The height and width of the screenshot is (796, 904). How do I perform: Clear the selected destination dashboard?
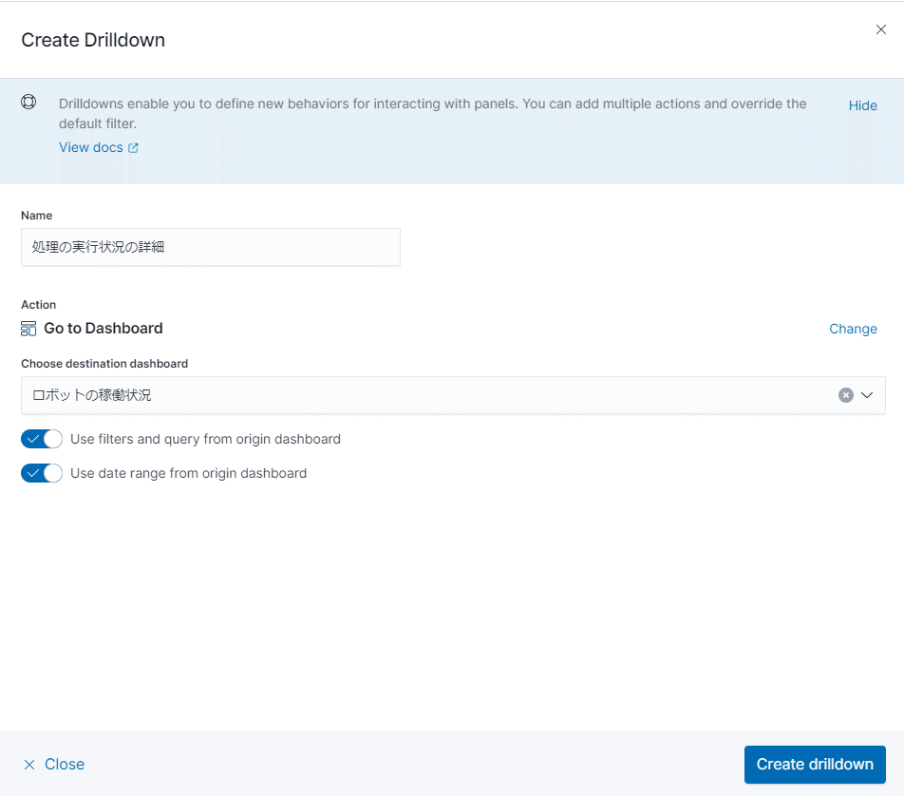coord(845,395)
